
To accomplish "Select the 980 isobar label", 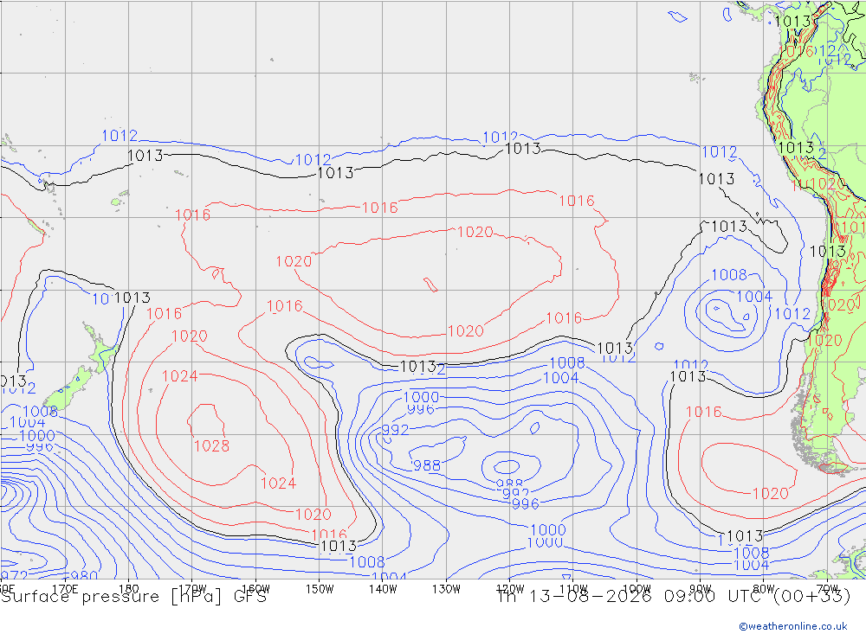I will pyautogui.click(x=84, y=576).
